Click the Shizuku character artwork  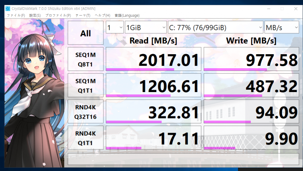34,93
